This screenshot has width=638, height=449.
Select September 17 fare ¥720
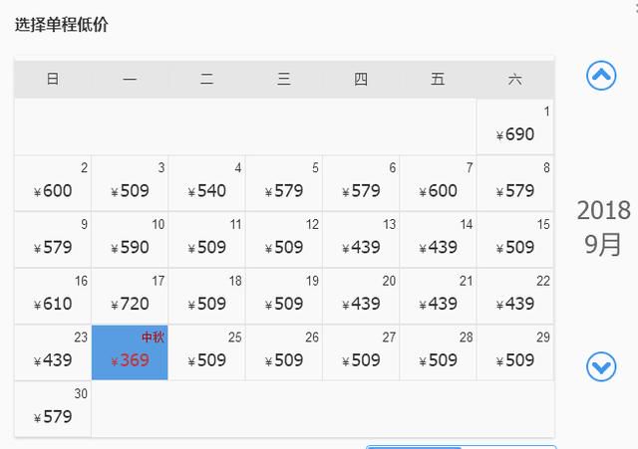[130, 296]
